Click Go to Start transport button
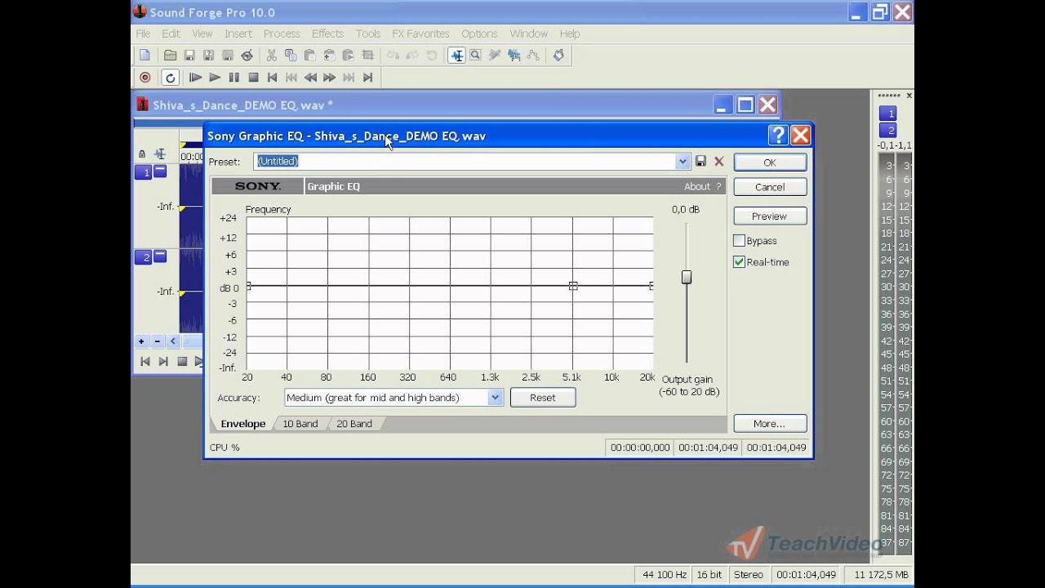Image resolution: width=1045 pixels, height=588 pixels. pyautogui.click(x=272, y=78)
